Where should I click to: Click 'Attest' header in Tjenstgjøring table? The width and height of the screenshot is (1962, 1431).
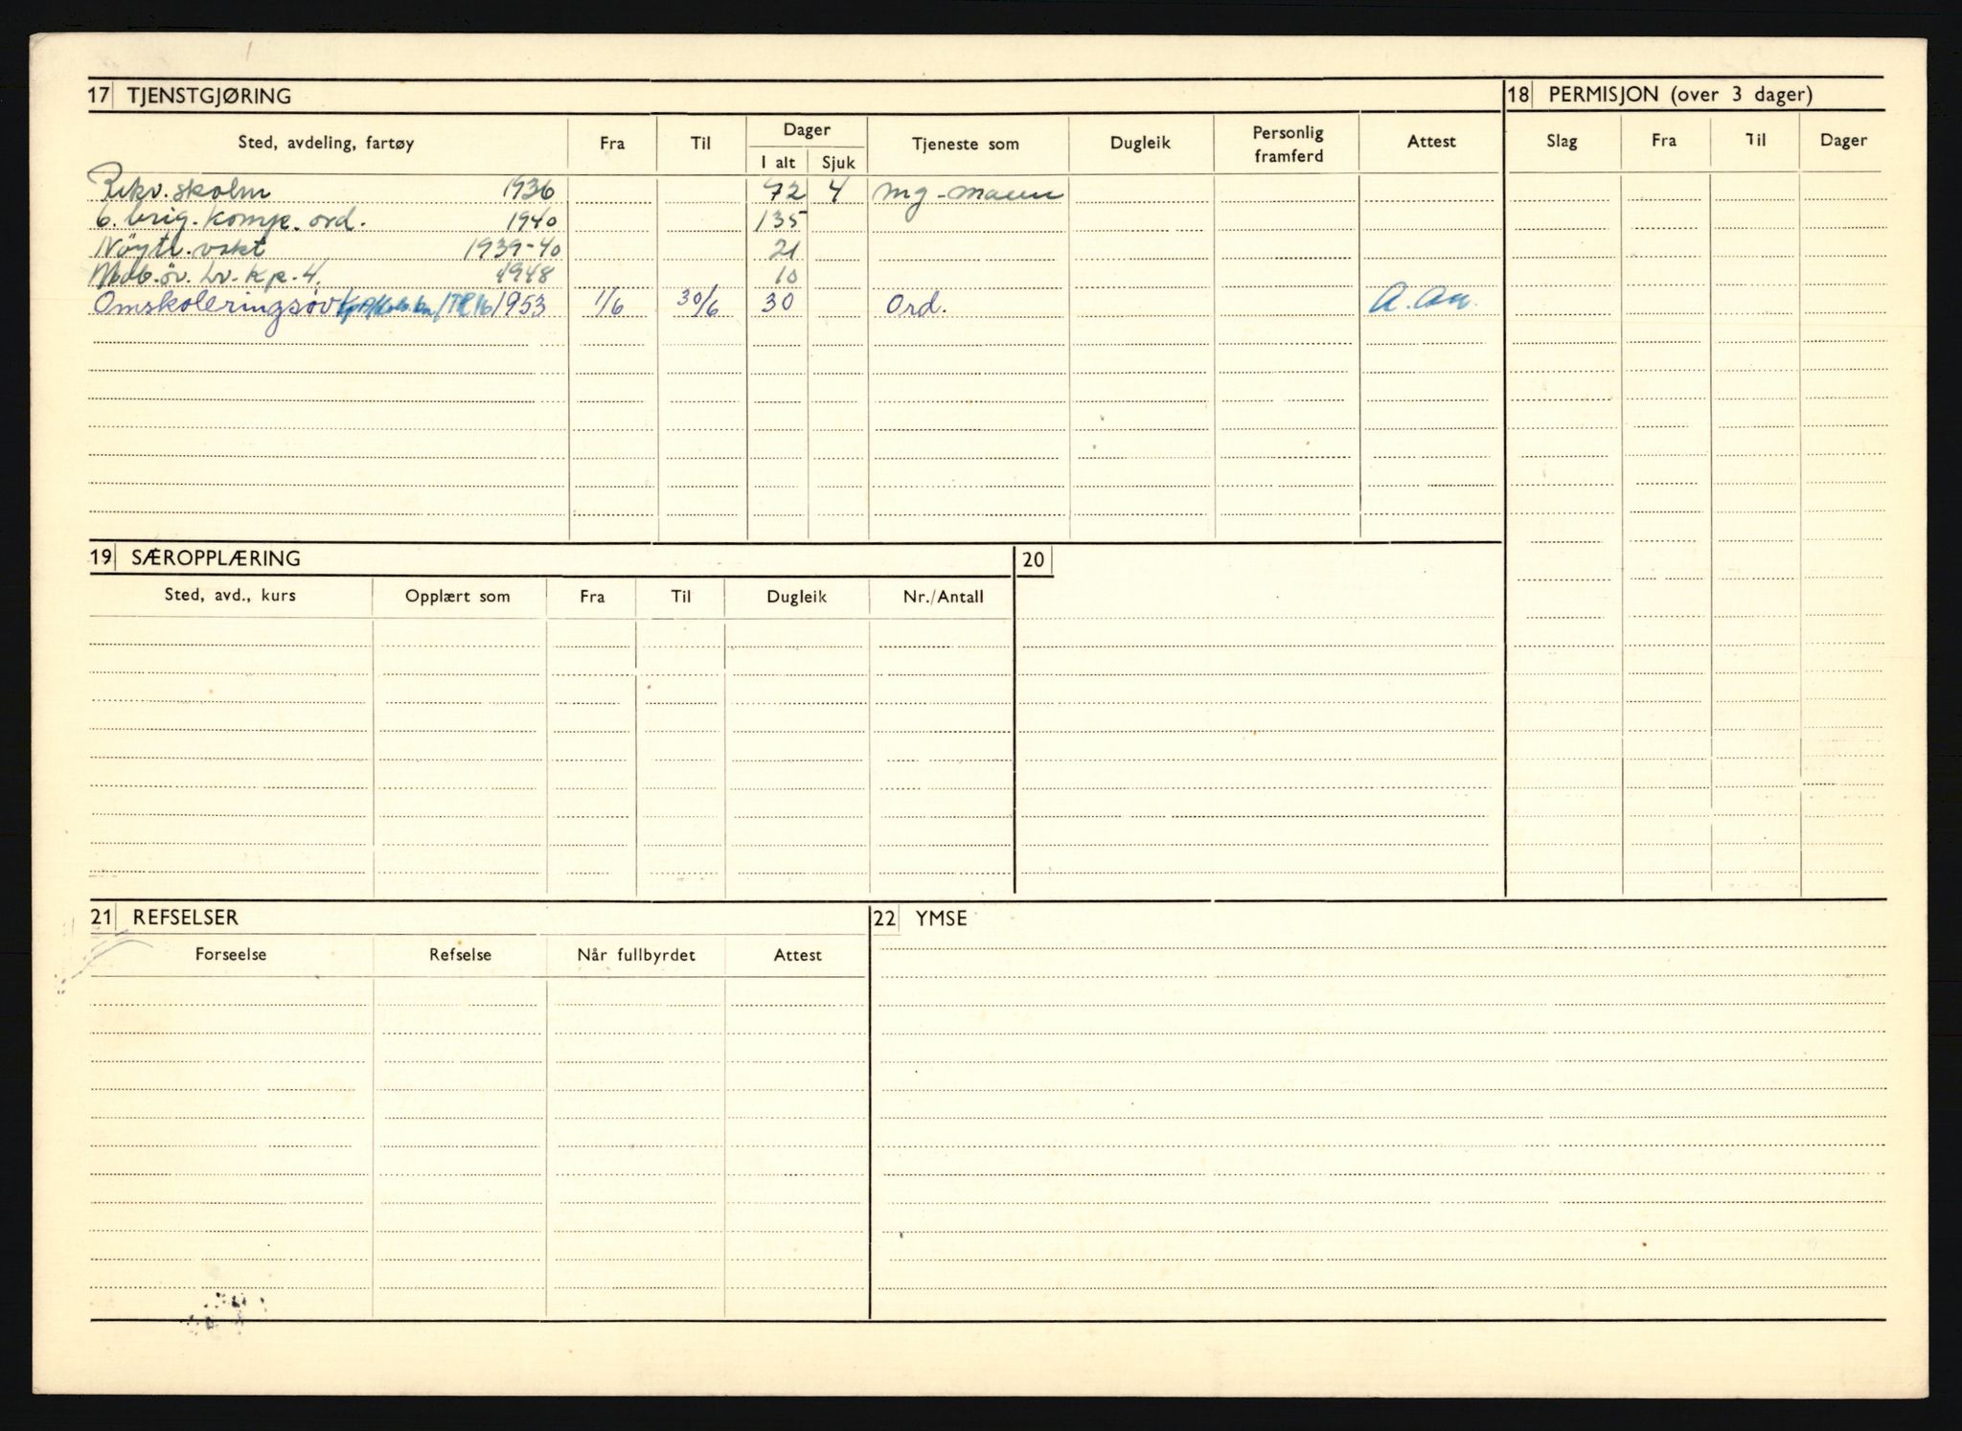[1431, 142]
